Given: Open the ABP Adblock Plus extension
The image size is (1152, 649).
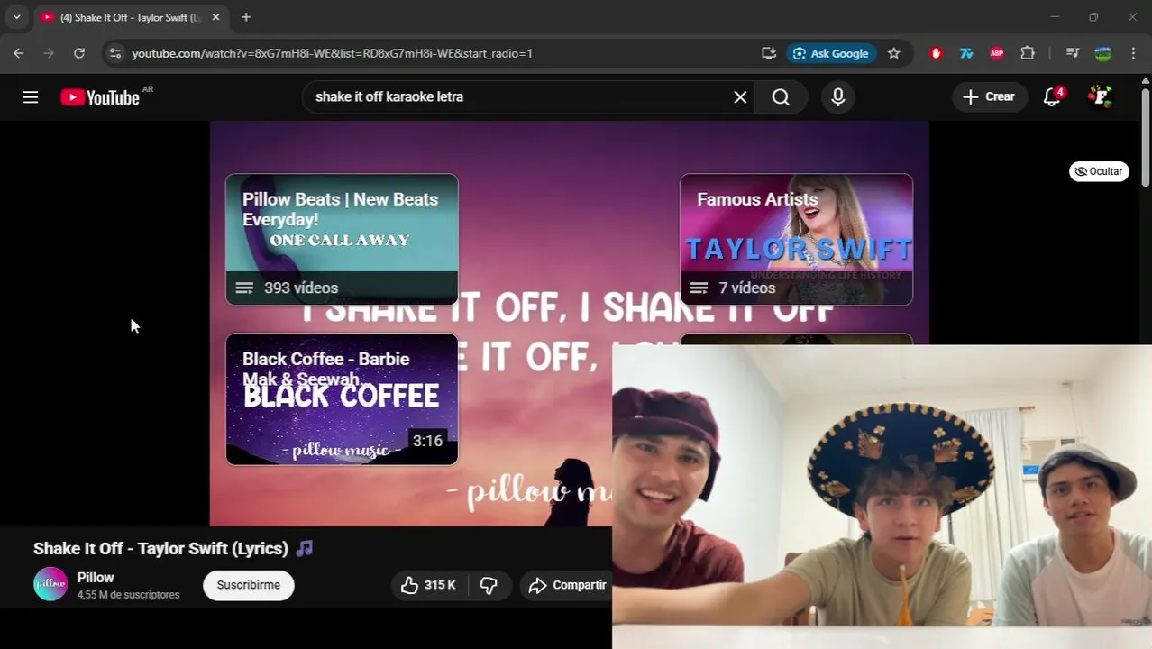Looking at the screenshot, I should point(997,53).
